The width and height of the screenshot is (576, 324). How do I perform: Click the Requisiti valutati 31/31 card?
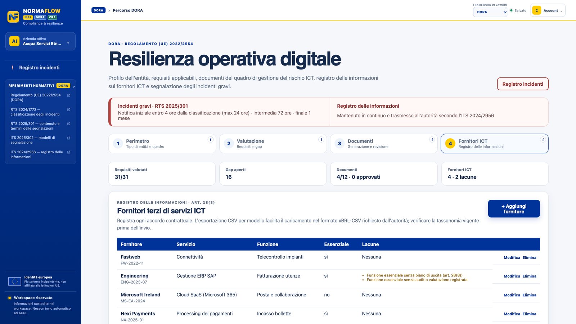(x=162, y=174)
